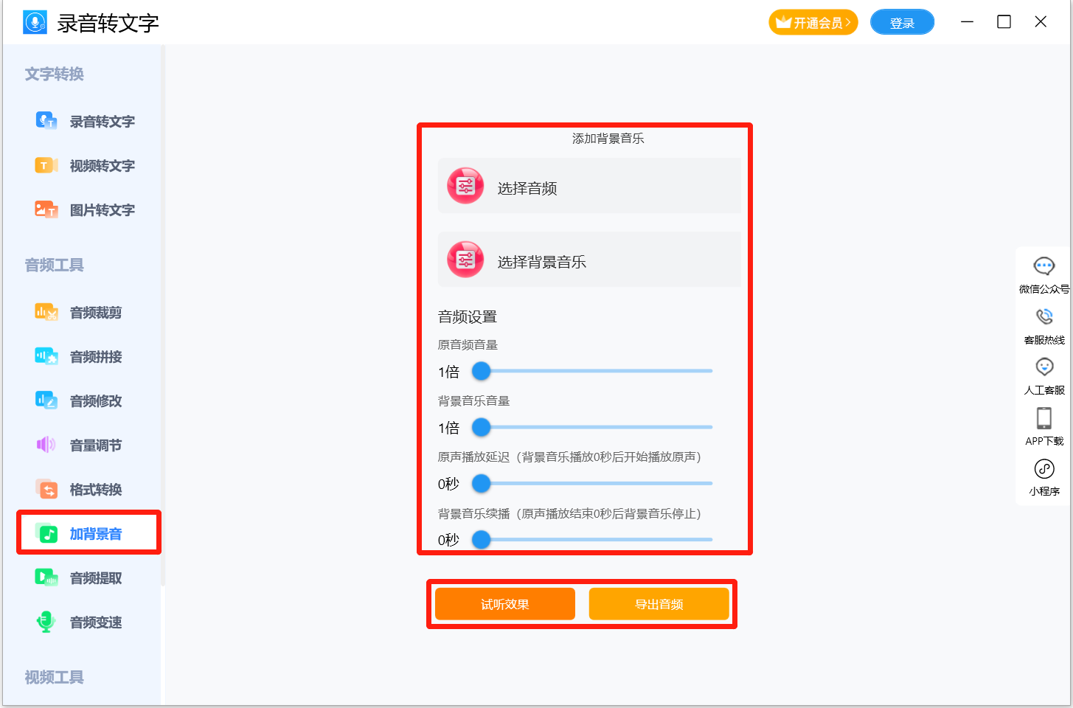Click the 选择音频 file selector

589,186
